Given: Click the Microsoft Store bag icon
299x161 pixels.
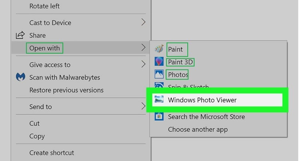Looking at the screenshot, I should [159, 117].
